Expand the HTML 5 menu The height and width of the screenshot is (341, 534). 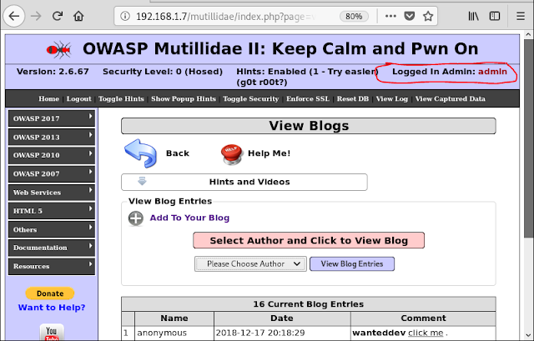pos(52,211)
